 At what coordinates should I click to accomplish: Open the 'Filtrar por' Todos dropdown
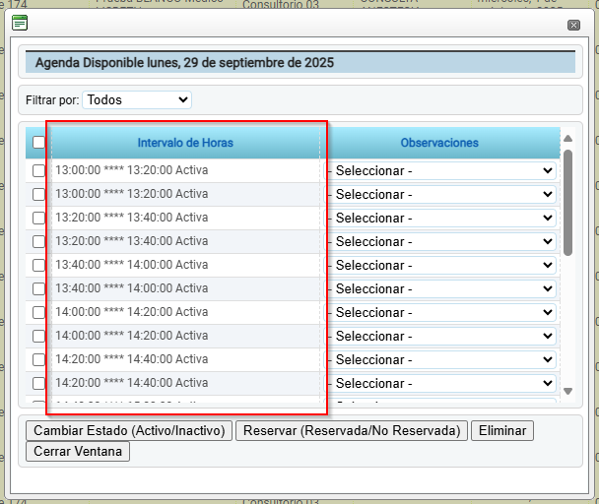pos(137,99)
